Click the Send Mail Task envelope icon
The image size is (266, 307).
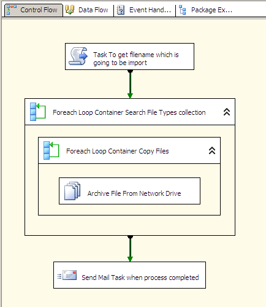click(67, 275)
